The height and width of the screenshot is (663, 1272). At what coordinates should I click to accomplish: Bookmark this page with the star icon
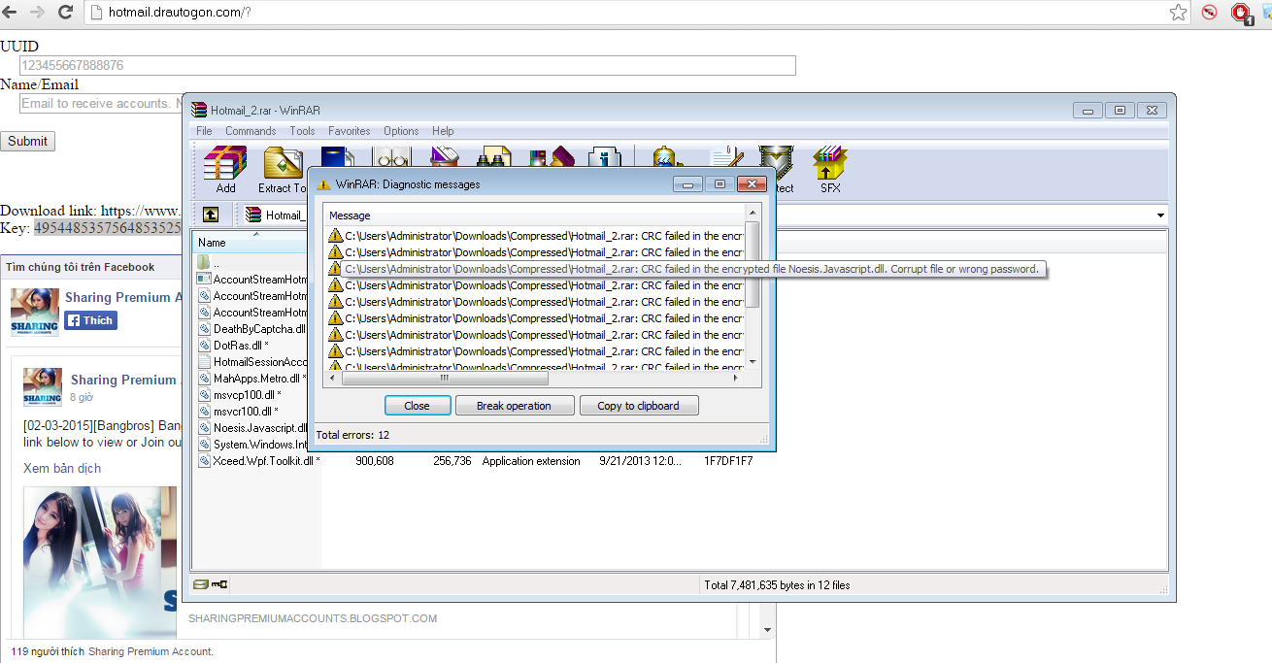tap(1178, 13)
